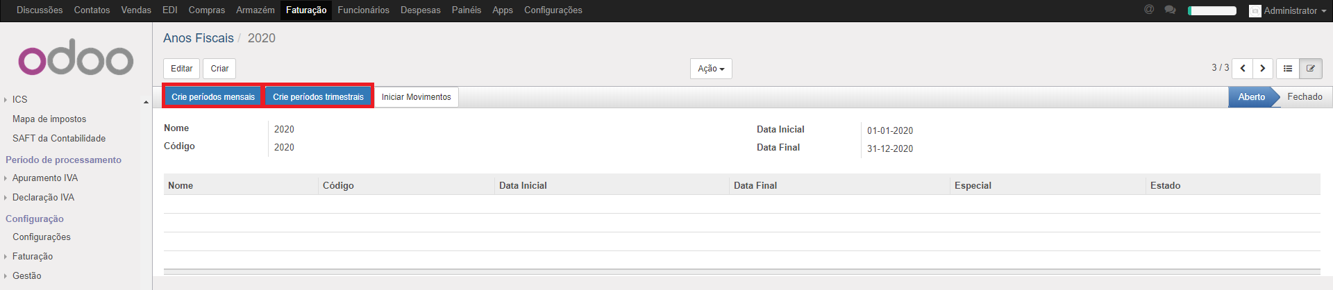Switch to form view
Screen dimensions: 1333x290
(1311, 69)
